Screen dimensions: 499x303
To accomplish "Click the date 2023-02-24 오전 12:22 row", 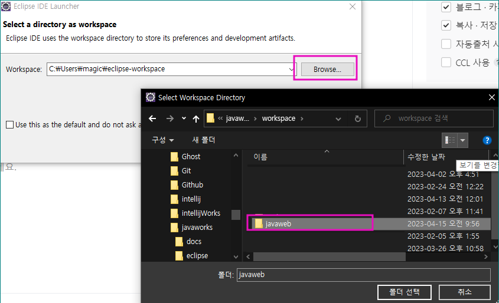I will [445, 186].
